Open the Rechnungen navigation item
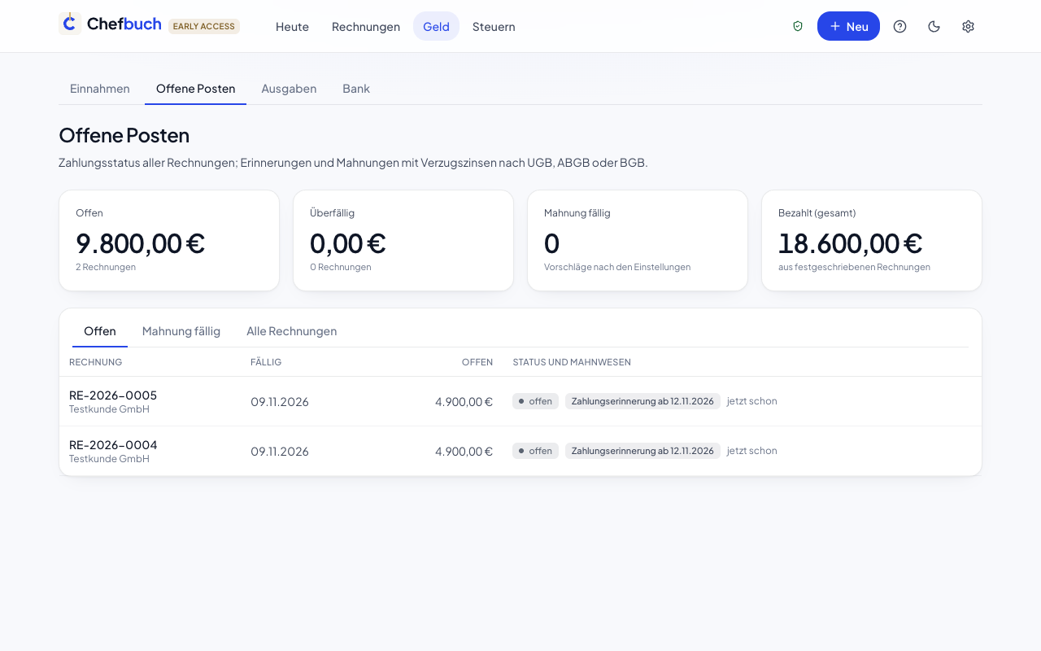 tap(366, 26)
